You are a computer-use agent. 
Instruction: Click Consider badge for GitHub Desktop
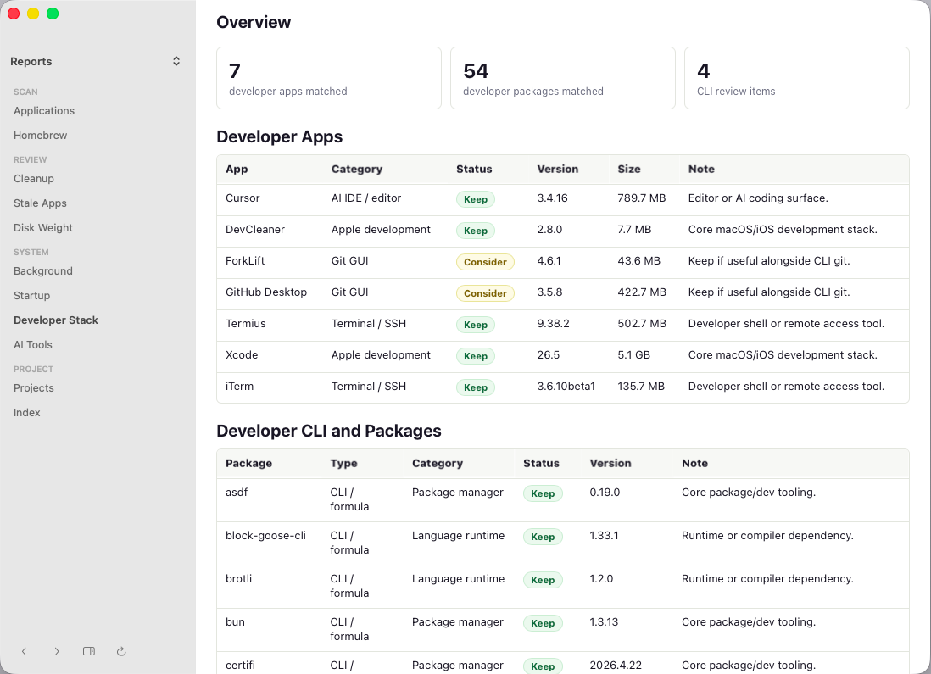pyautogui.click(x=485, y=293)
